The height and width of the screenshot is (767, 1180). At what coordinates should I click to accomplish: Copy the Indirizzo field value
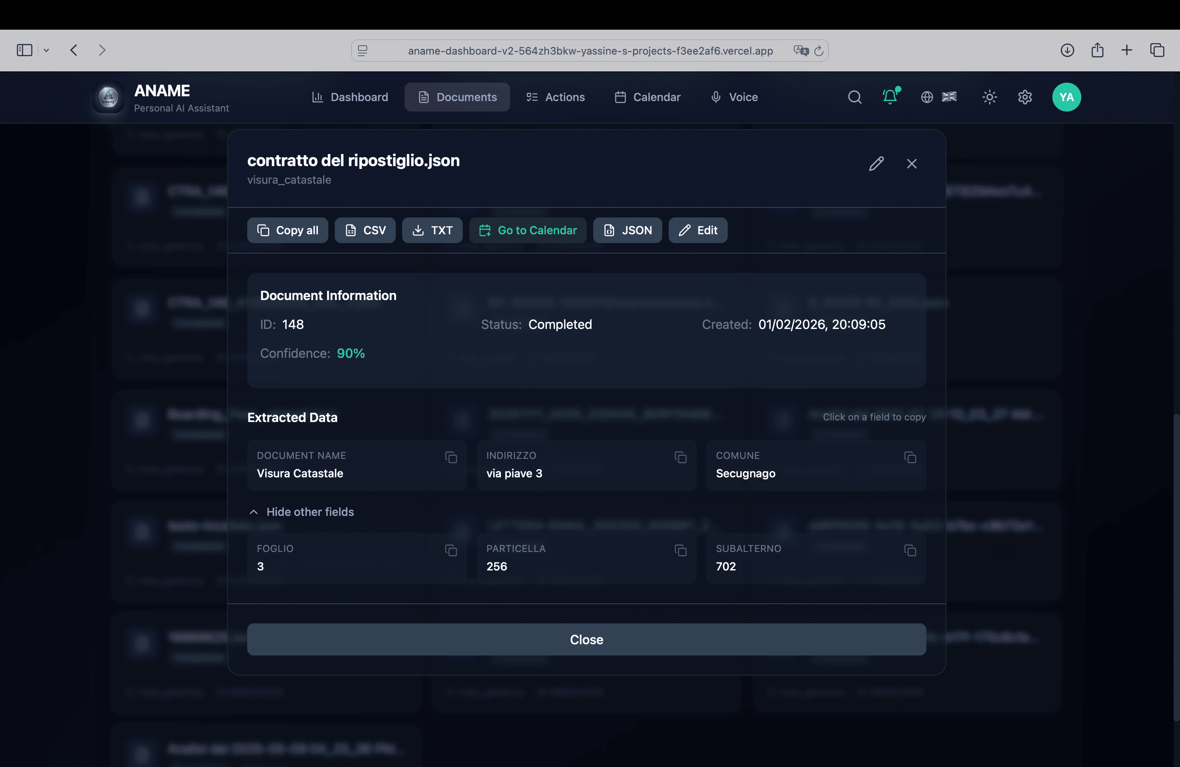[680, 457]
